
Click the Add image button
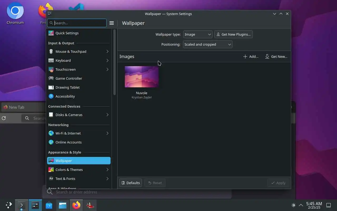click(x=251, y=56)
